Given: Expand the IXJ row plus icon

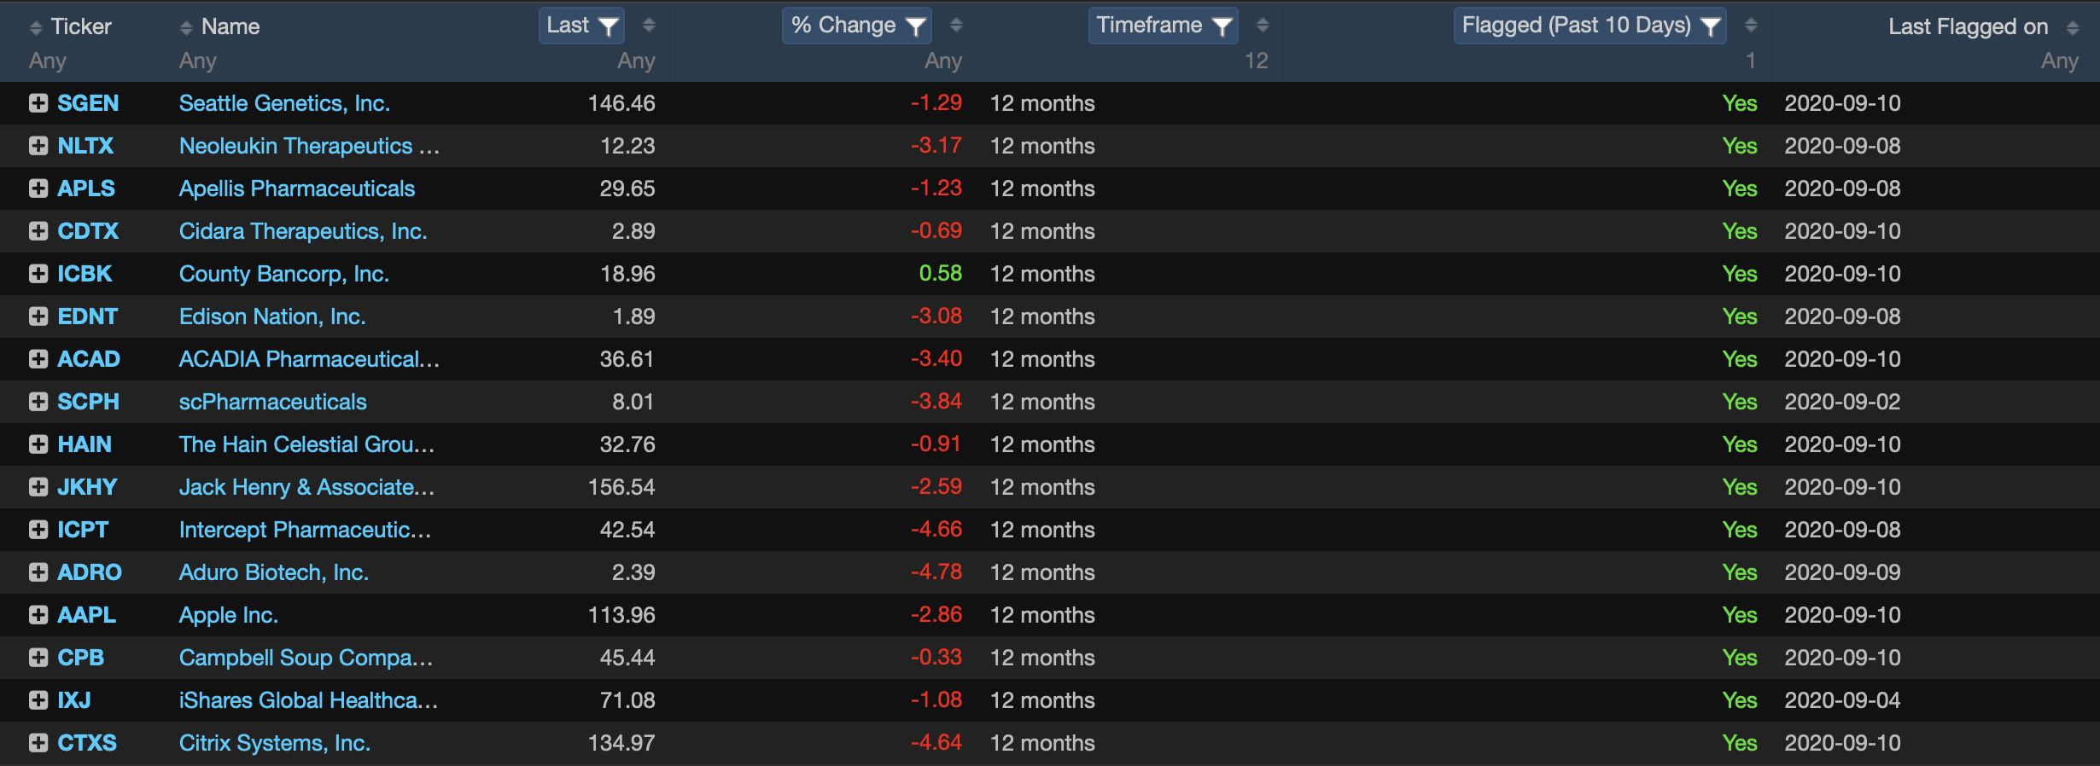Looking at the screenshot, I should coord(38,700).
